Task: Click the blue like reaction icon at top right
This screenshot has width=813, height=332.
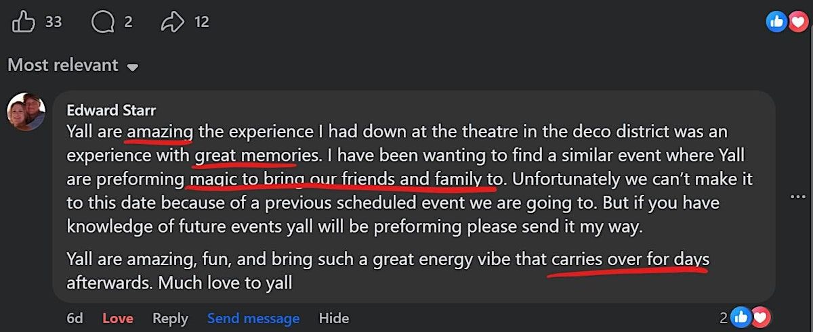Action: point(776,22)
